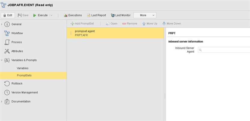Click the PRPT heading text

pyautogui.click(x=172, y=33)
